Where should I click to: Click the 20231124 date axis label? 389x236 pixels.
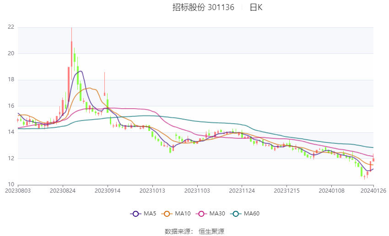242,191
